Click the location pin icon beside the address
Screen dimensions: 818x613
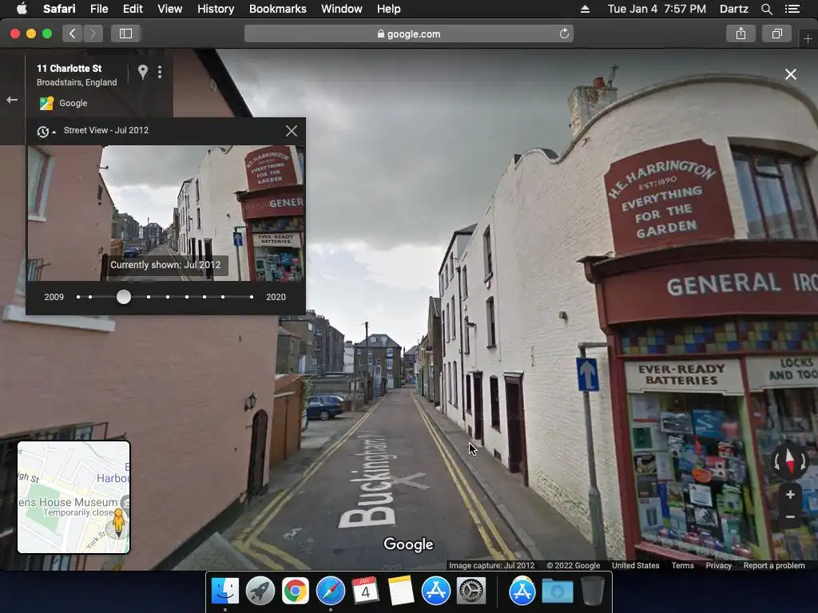point(142,72)
